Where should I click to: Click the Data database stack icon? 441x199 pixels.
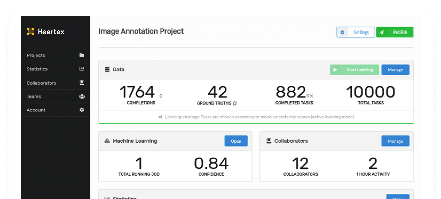tap(107, 70)
